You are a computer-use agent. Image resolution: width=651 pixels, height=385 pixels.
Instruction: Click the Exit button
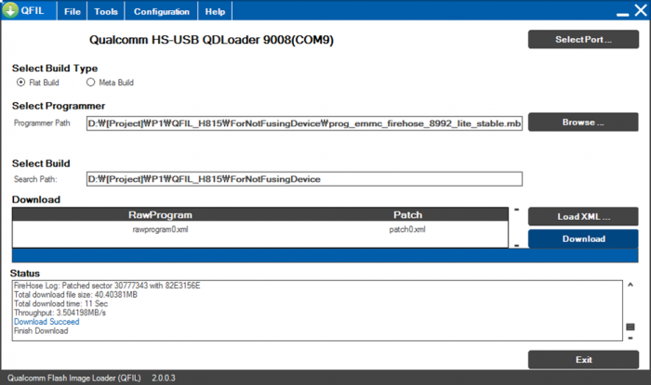[x=583, y=360]
